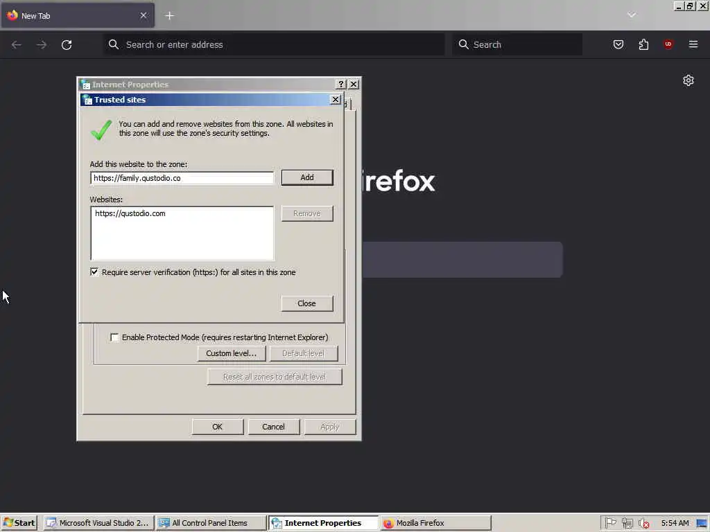Toggle Require server verification checkbox

coord(94,272)
